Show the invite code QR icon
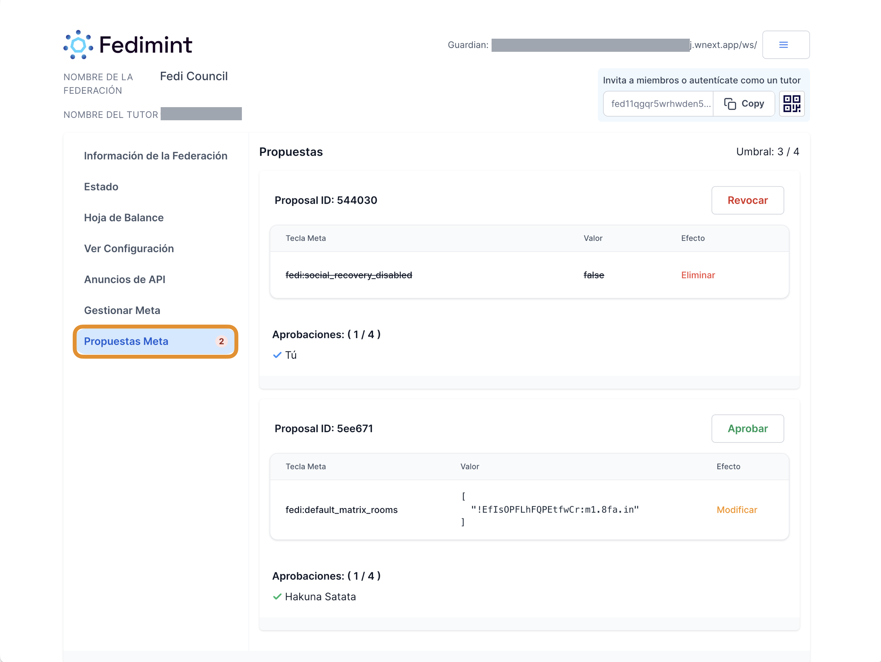This screenshot has width=881, height=662. click(791, 104)
